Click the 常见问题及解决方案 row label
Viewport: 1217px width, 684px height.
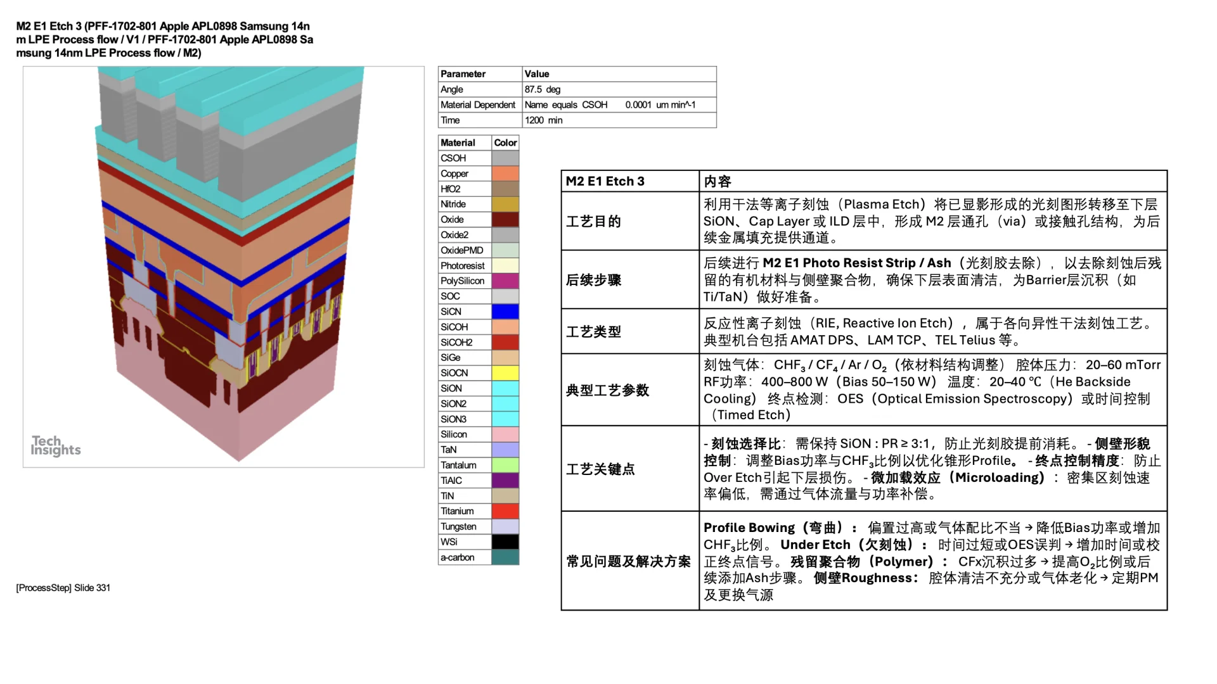click(628, 562)
